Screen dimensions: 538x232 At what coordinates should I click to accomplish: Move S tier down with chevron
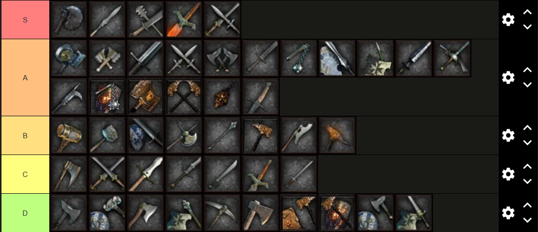[x=527, y=27]
